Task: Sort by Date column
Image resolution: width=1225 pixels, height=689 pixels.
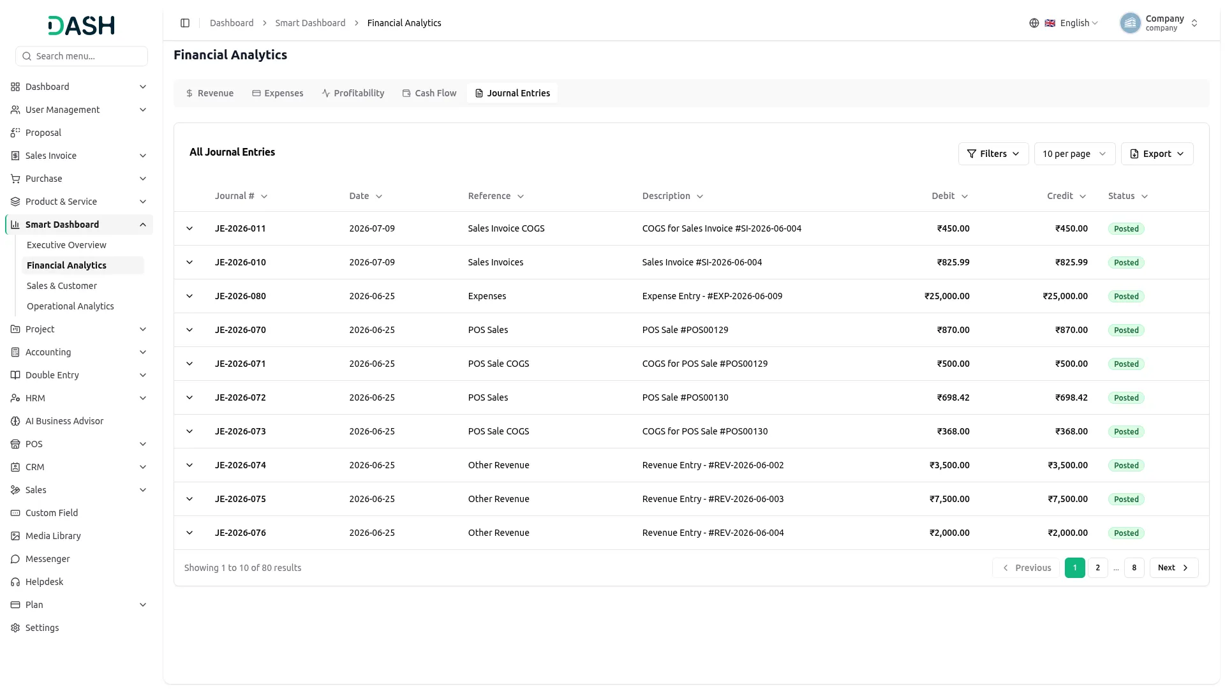Action: (366, 196)
